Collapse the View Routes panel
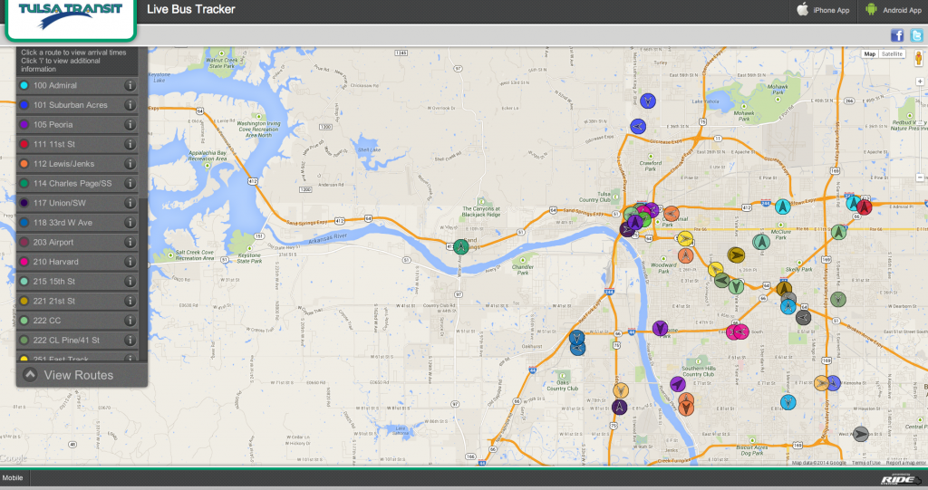Image resolution: width=928 pixels, height=490 pixels. [x=30, y=375]
